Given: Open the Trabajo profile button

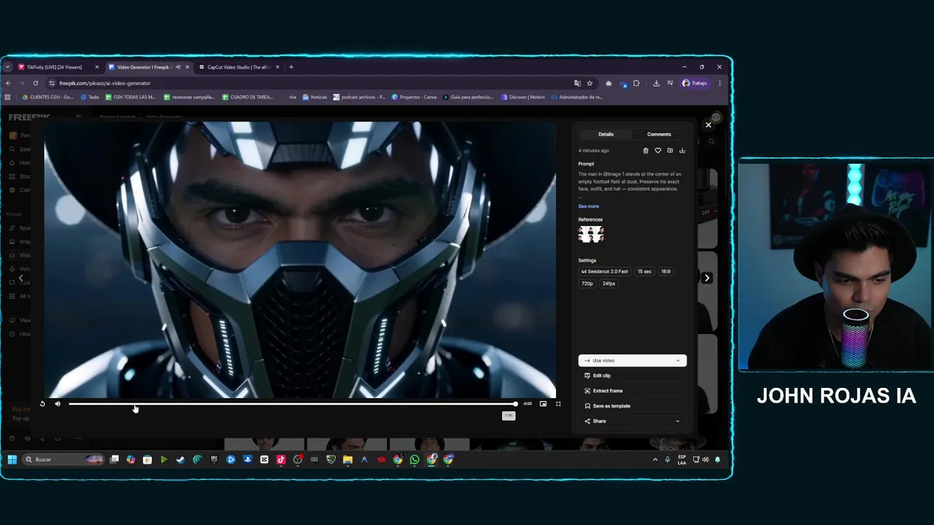Looking at the screenshot, I should 695,83.
